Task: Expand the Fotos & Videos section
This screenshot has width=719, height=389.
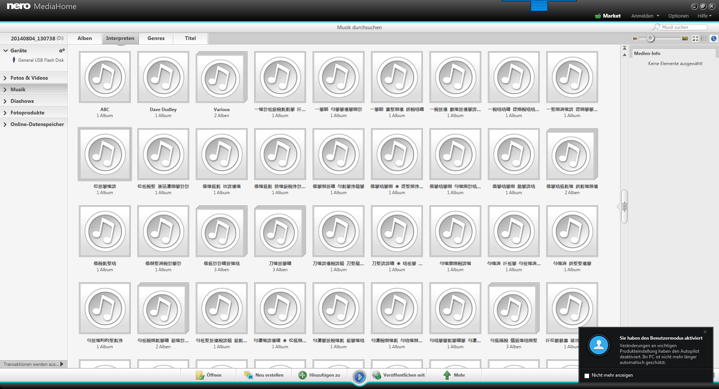Action: [x=5, y=78]
